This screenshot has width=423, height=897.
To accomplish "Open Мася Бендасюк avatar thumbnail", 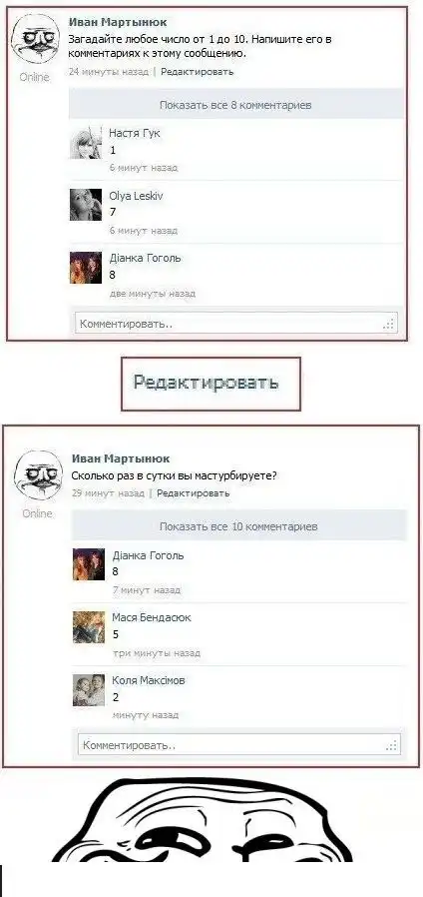I will tap(89, 627).
